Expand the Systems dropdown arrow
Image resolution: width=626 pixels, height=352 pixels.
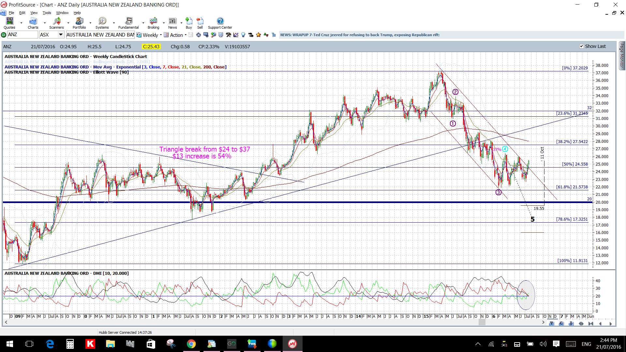point(114,23)
